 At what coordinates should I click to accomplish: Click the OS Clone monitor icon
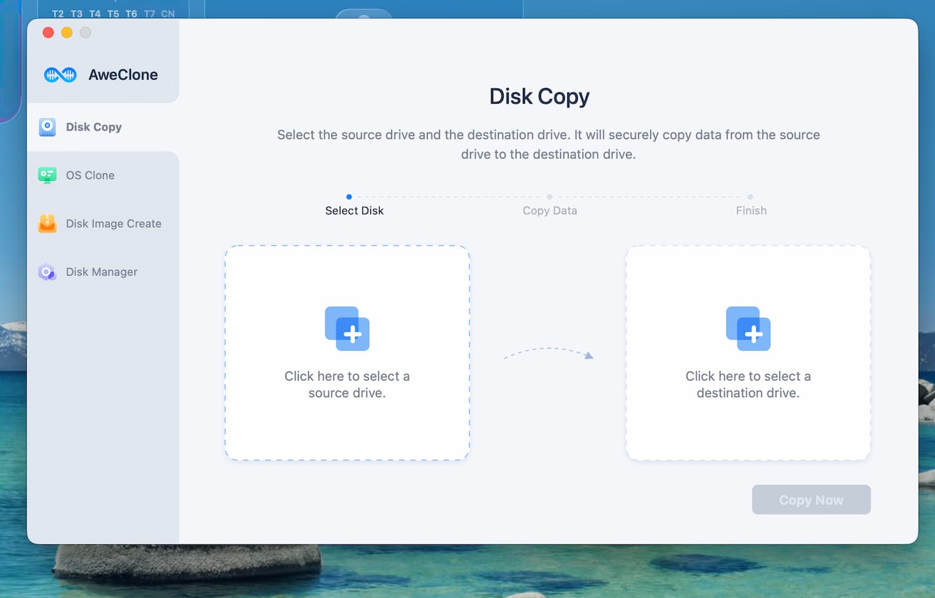click(x=47, y=175)
